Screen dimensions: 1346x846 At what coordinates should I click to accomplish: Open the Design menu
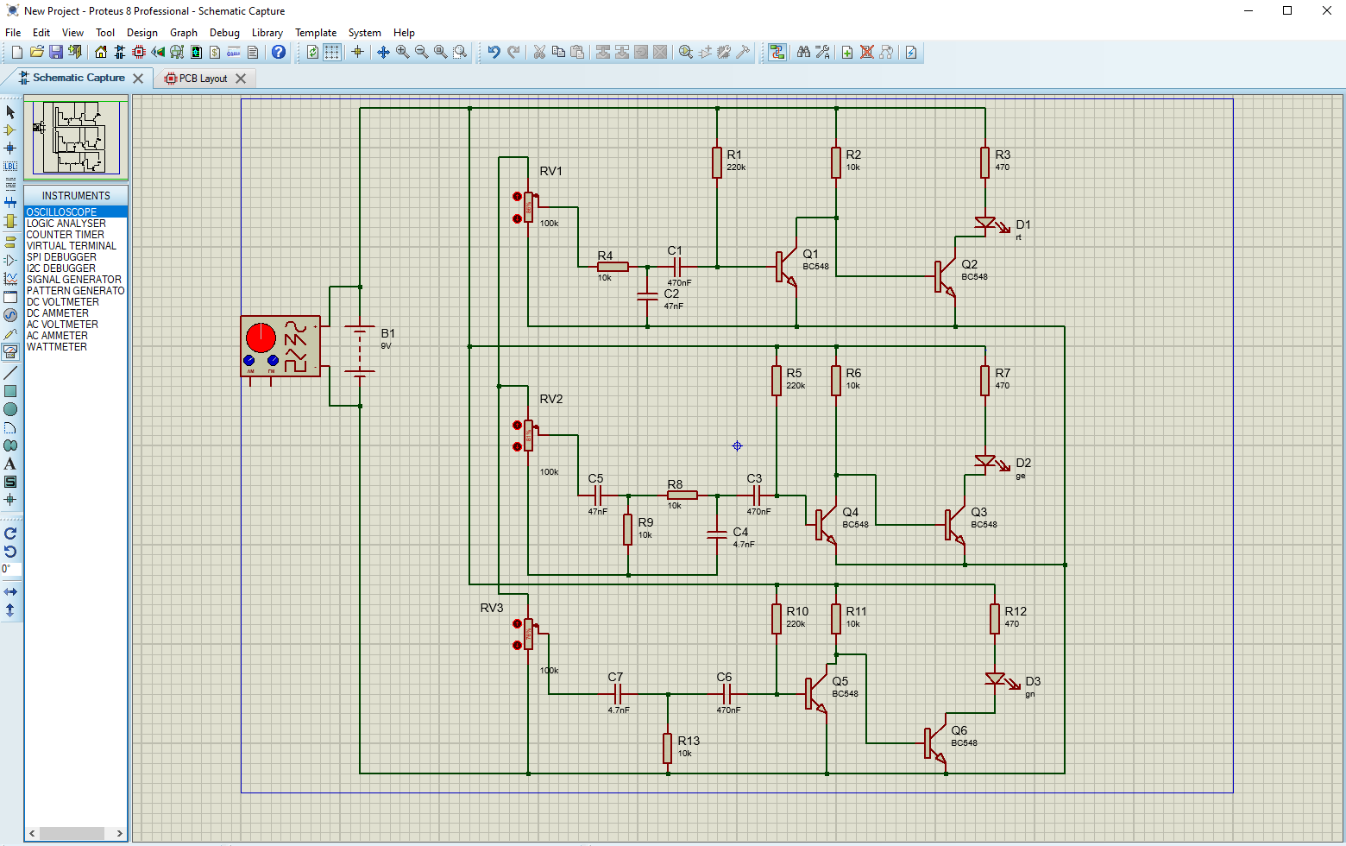(x=142, y=33)
